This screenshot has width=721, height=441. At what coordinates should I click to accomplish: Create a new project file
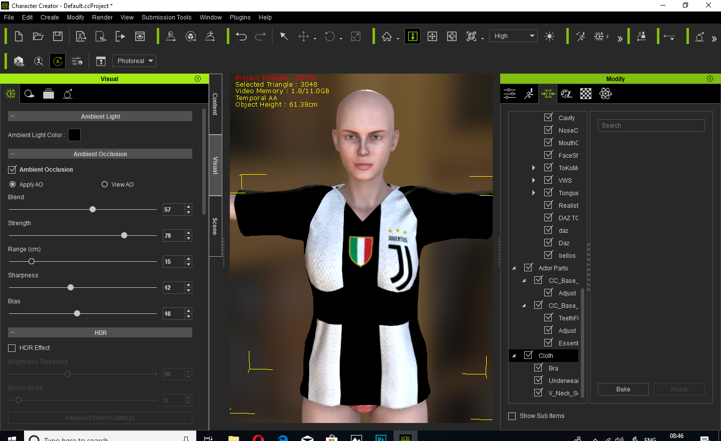(19, 36)
